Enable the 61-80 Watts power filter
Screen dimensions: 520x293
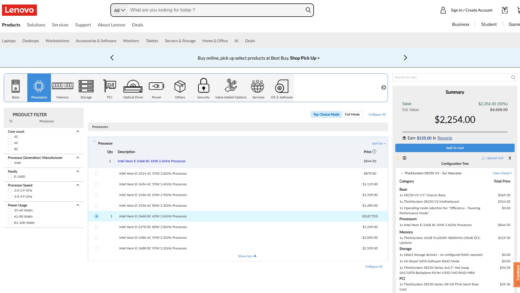click(10, 217)
